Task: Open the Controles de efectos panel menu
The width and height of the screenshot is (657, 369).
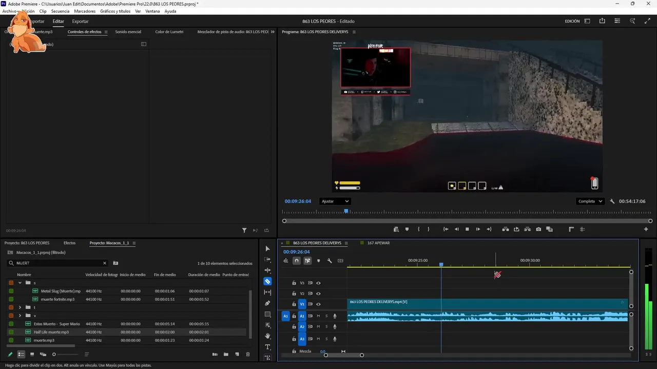Action: [x=106, y=32]
